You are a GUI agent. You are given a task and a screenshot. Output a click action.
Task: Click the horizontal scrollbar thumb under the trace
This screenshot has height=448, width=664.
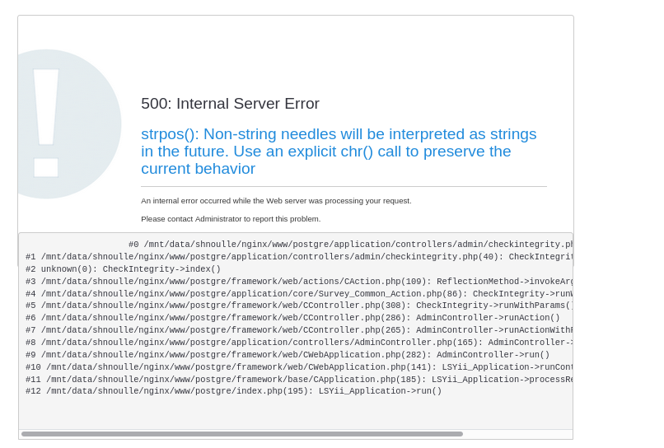(241, 434)
